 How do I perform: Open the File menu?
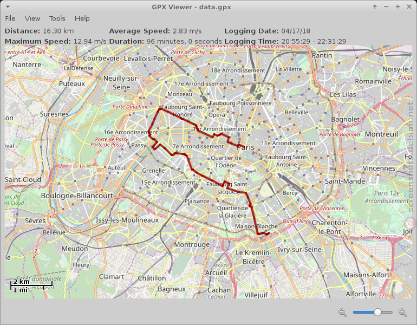[10, 18]
